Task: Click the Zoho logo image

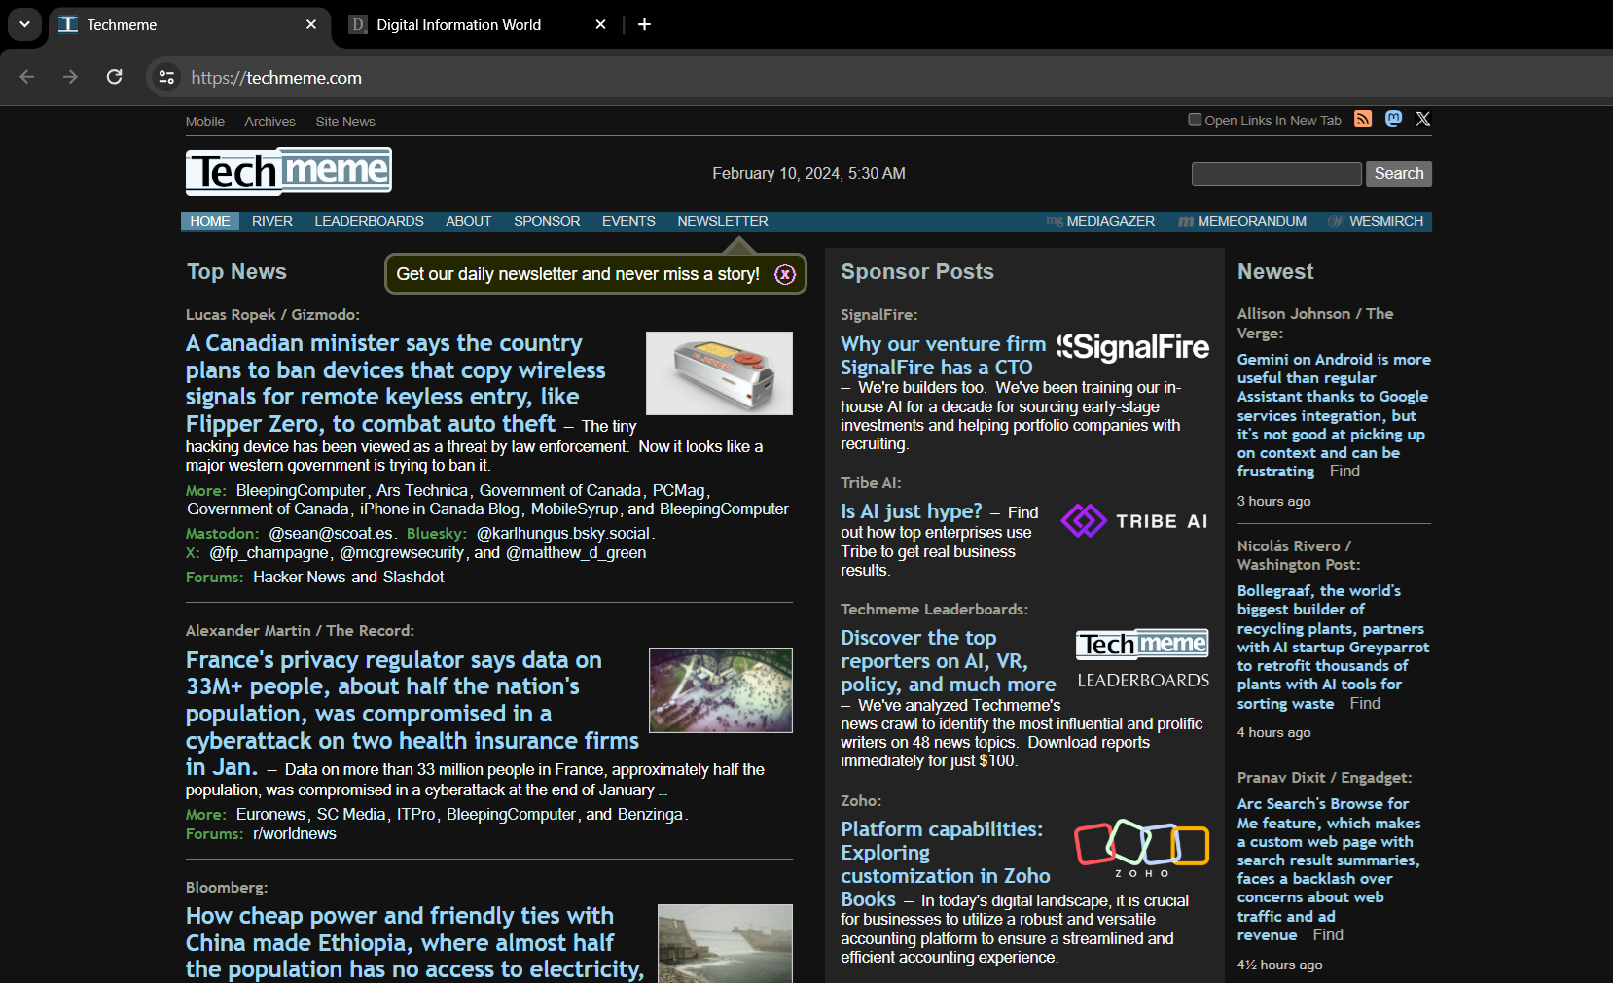Action: point(1142,848)
